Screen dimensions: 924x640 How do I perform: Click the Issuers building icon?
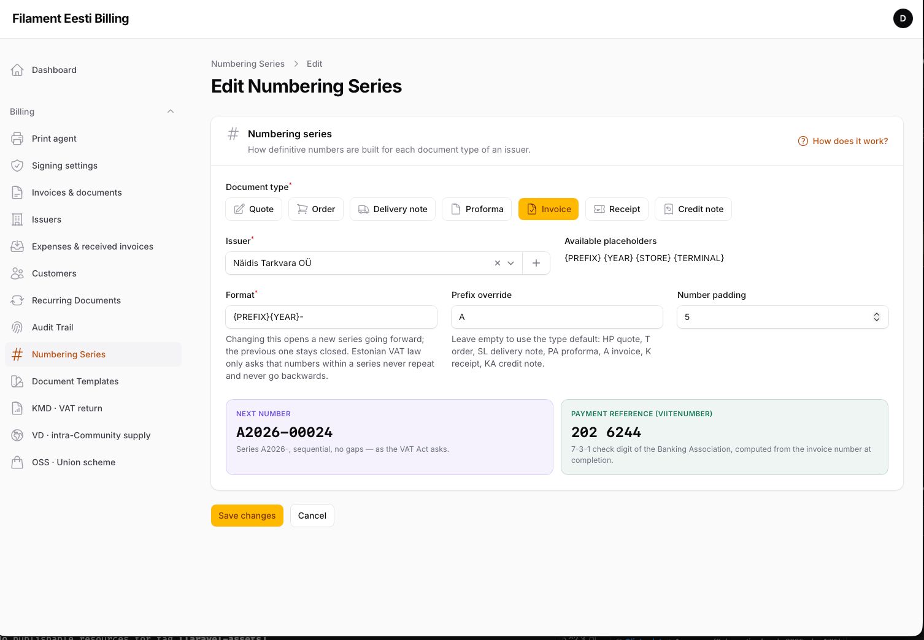pyautogui.click(x=17, y=219)
